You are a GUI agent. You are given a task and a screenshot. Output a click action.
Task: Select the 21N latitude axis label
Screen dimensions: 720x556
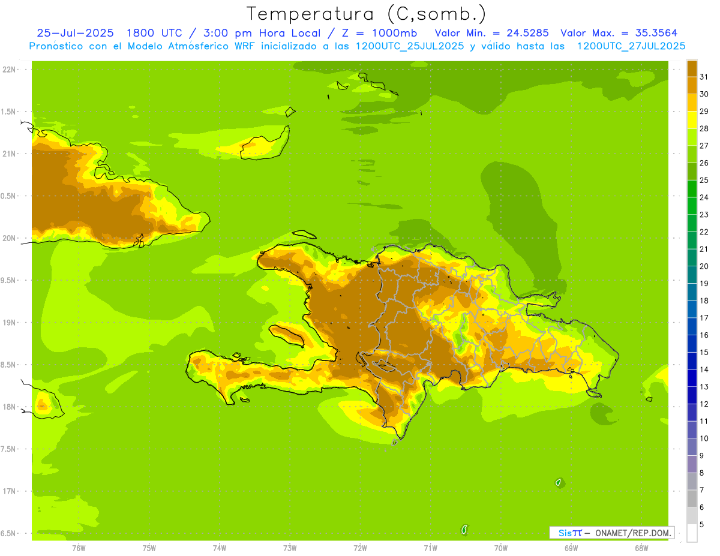pos(10,154)
